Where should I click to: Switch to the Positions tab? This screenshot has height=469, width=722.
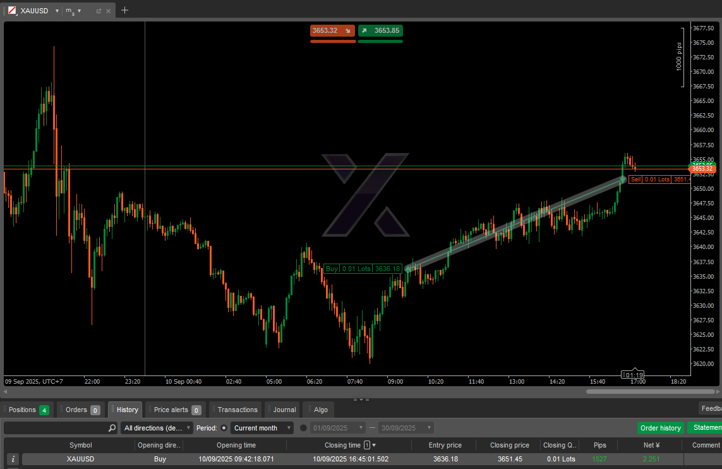pyautogui.click(x=28, y=410)
